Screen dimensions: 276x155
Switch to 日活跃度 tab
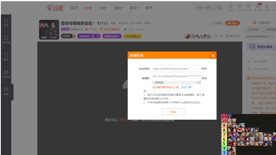(x=254, y=30)
